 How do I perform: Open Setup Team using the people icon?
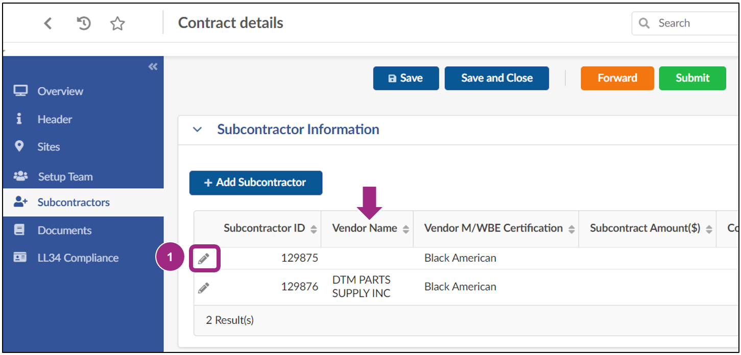point(20,176)
